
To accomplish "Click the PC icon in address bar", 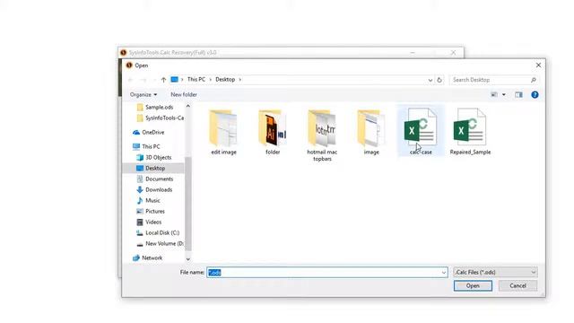I will (x=175, y=80).
